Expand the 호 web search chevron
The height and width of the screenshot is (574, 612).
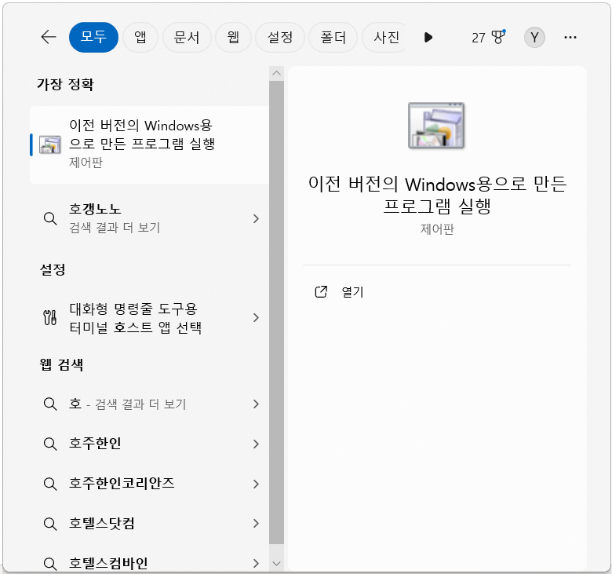[x=256, y=404]
